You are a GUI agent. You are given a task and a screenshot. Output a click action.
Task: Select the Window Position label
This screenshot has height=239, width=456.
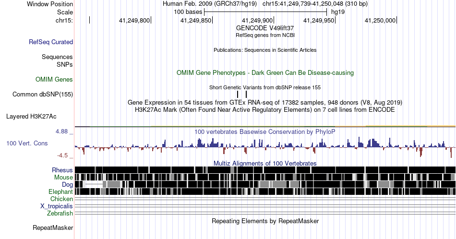[50, 4]
